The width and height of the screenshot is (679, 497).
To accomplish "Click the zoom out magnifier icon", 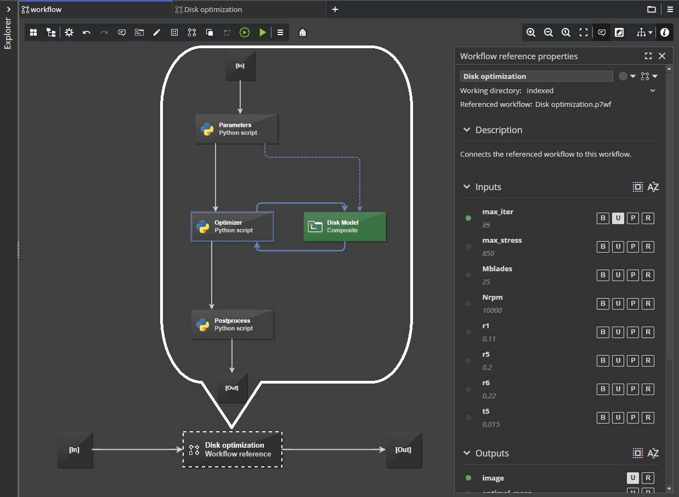I will [x=548, y=32].
